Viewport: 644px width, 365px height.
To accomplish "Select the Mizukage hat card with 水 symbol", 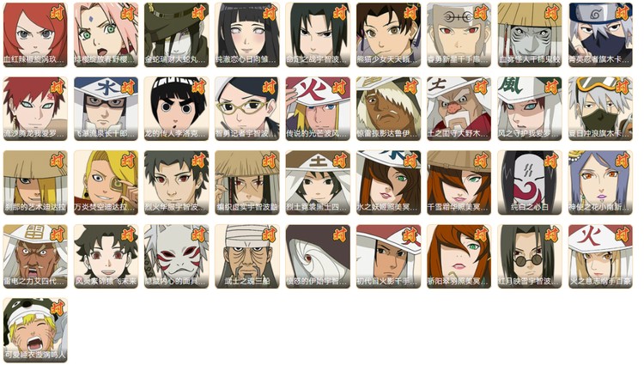I will click(106, 108).
